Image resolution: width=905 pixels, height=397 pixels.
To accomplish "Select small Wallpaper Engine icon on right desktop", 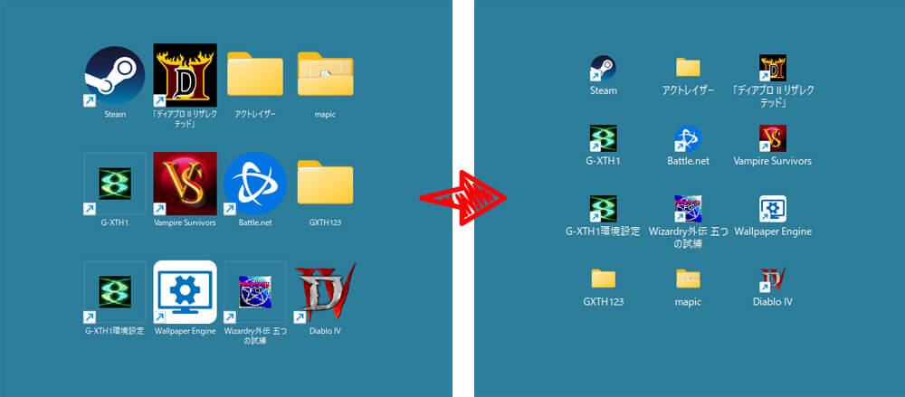I will [773, 209].
